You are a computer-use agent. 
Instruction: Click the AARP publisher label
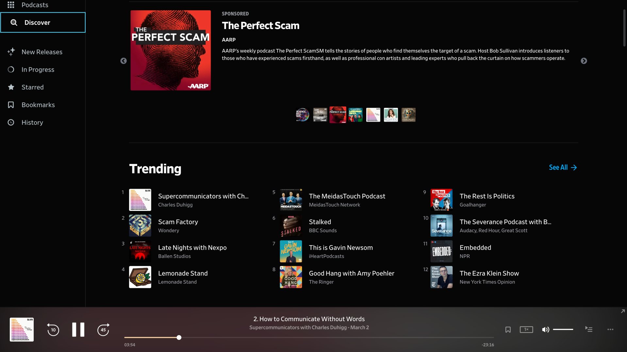[x=229, y=40]
